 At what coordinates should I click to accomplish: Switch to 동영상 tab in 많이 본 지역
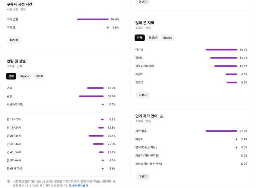pos(153,38)
